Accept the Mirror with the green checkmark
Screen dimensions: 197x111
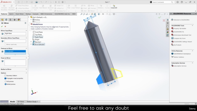(x=2, y=27)
